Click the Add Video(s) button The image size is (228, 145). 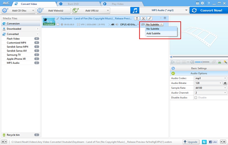point(54,11)
